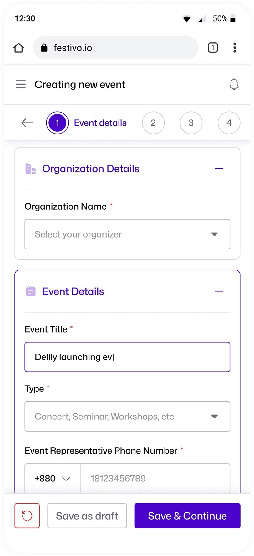Open browser three-dot overflow menu

click(x=235, y=48)
